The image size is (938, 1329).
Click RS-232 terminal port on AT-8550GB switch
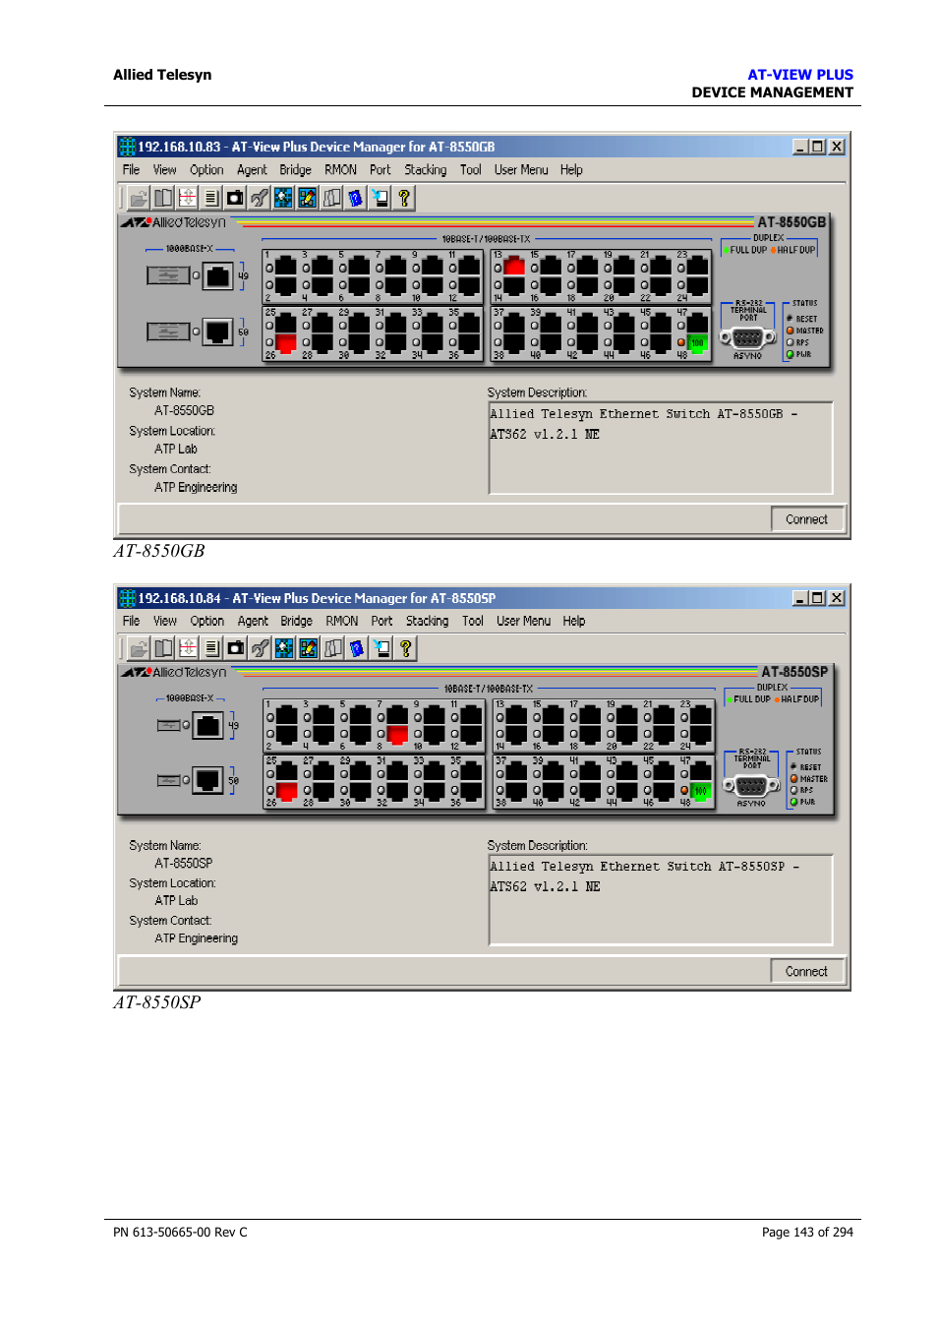[748, 337]
